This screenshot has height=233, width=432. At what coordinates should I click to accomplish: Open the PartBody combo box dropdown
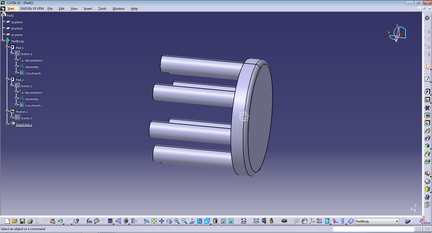(397, 221)
